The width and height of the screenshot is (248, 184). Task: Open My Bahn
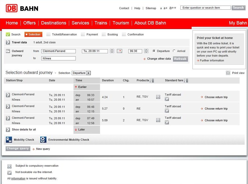click(238, 23)
